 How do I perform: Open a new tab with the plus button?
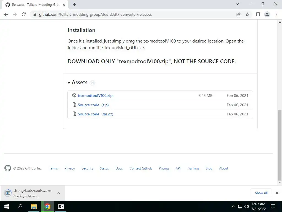pyautogui.click(x=74, y=5)
